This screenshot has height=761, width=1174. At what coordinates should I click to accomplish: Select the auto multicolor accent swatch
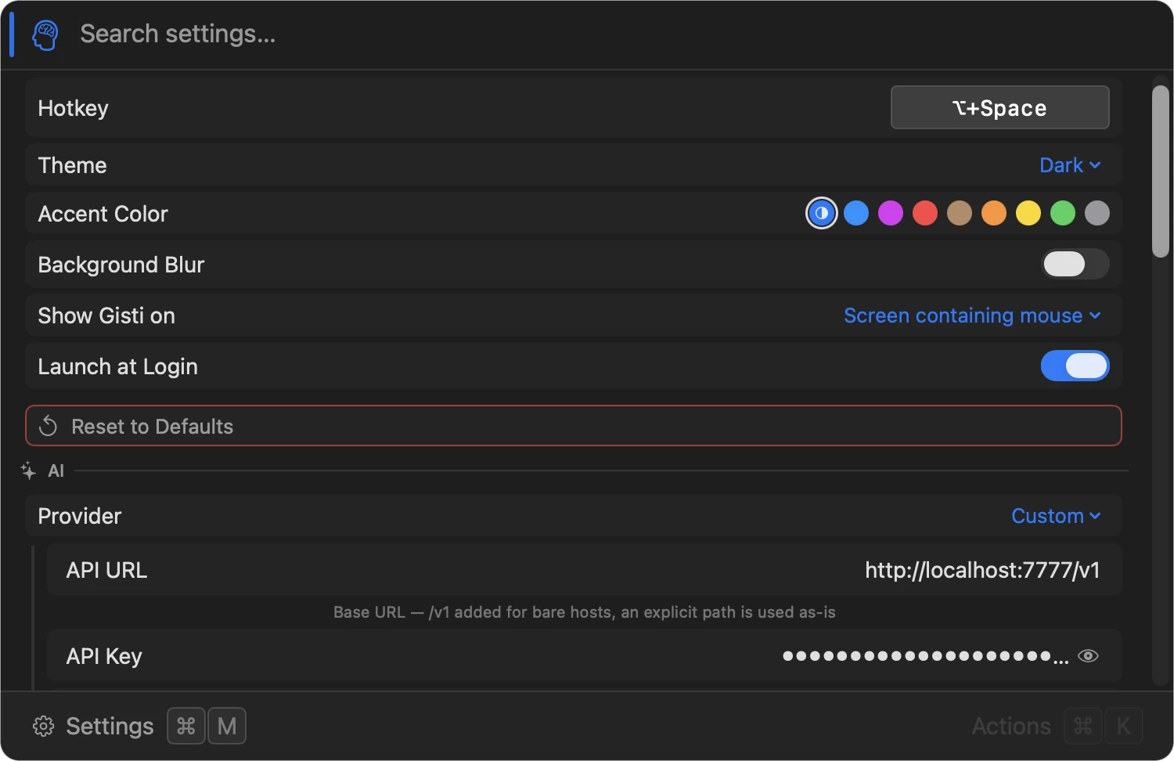(x=822, y=213)
